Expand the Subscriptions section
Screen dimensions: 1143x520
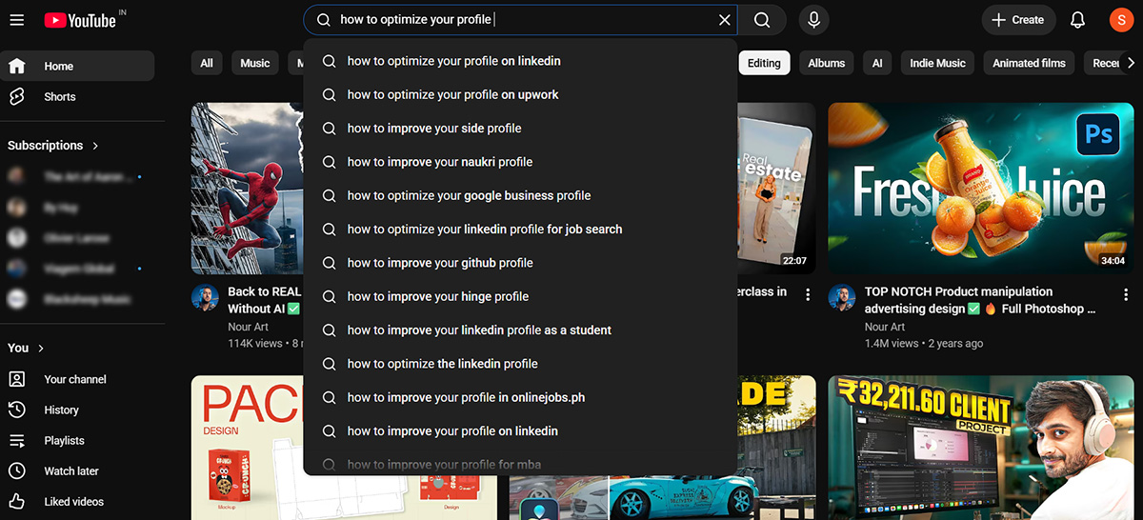click(x=53, y=146)
